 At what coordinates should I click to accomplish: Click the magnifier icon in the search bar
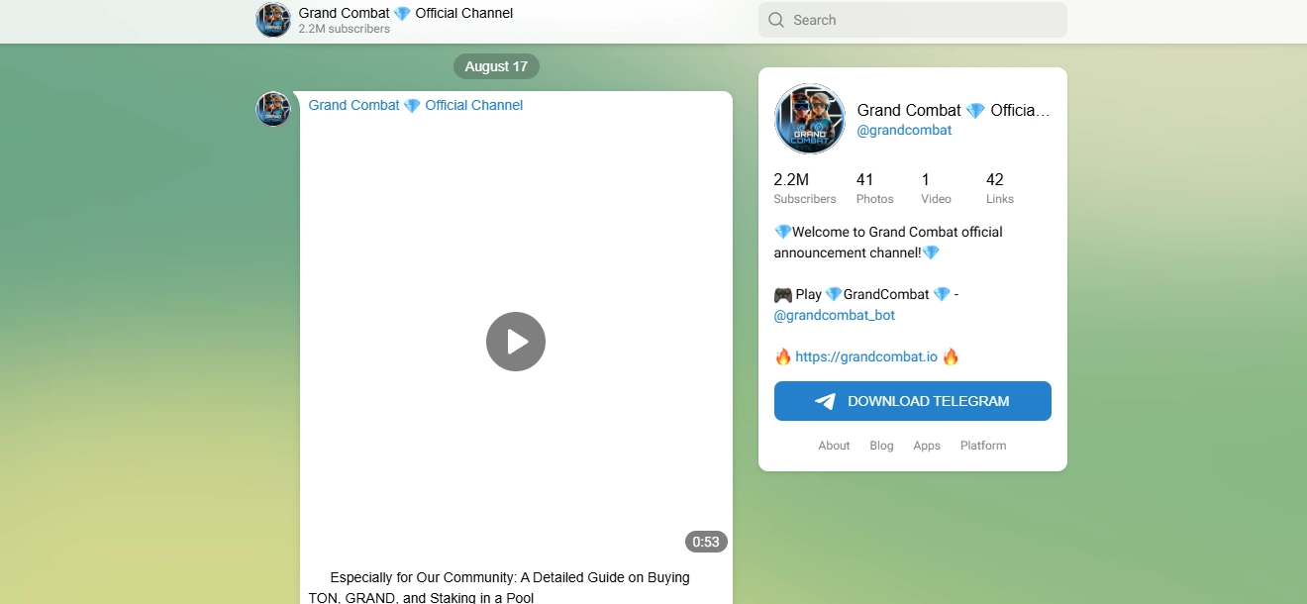tap(776, 20)
